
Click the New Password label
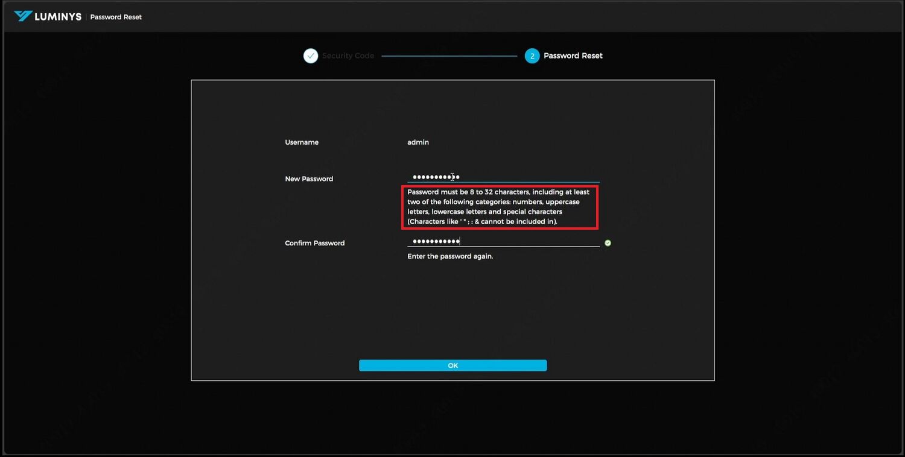pos(309,178)
